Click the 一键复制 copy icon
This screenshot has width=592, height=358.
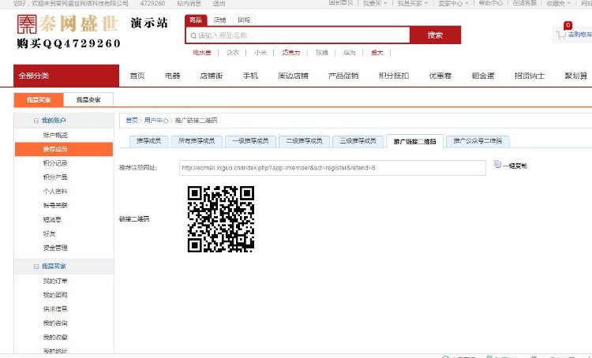coord(497,164)
